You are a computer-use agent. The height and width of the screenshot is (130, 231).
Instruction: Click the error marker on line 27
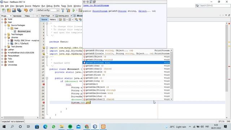[44, 103]
